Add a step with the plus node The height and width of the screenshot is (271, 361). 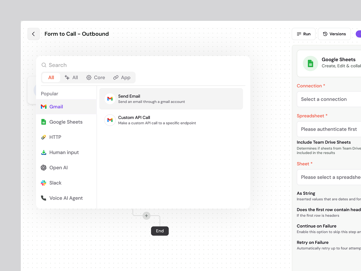147,216
